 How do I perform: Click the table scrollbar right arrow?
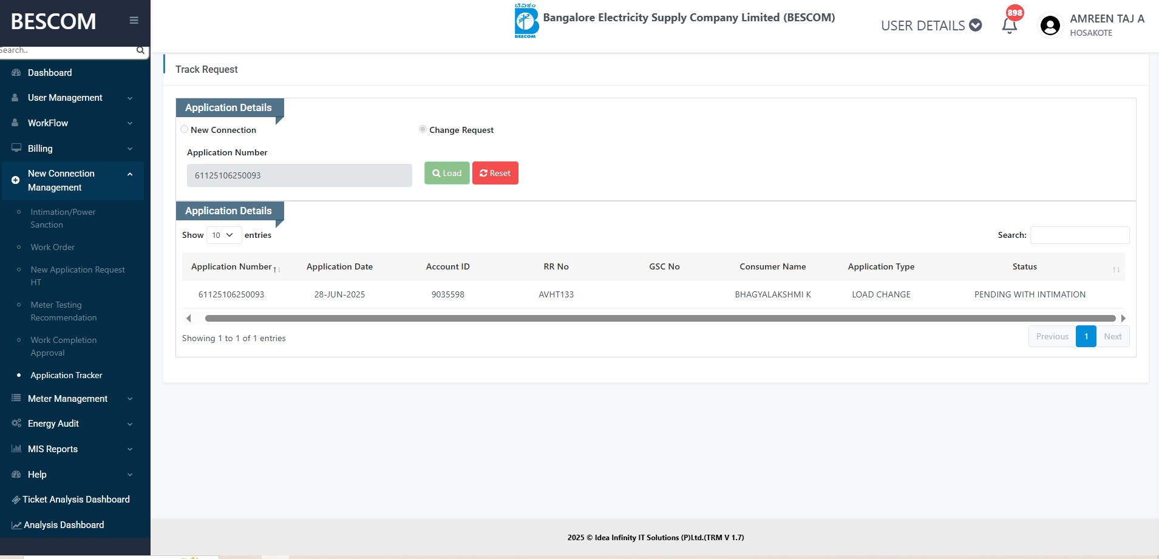(1123, 318)
